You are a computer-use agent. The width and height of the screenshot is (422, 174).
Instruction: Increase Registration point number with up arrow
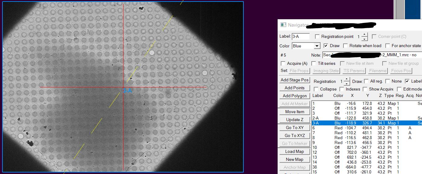pos(365,35)
